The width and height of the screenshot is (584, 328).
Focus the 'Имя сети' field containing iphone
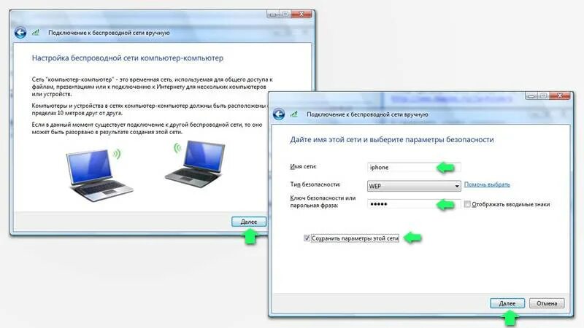[414, 168]
